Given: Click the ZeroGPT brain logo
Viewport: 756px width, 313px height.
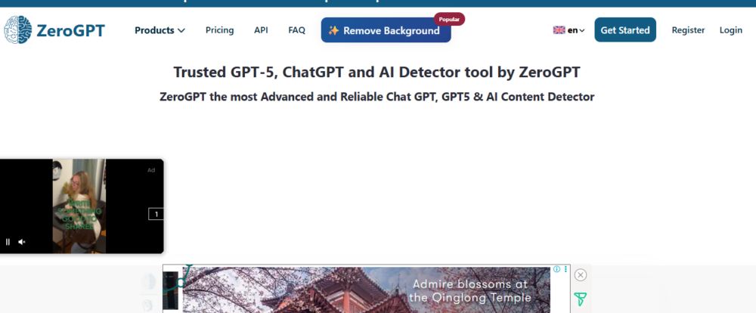Looking at the screenshot, I should (x=18, y=29).
